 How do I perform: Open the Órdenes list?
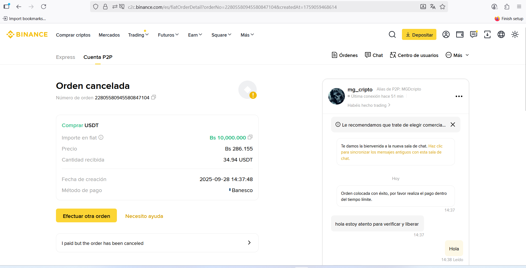click(x=345, y=55)
